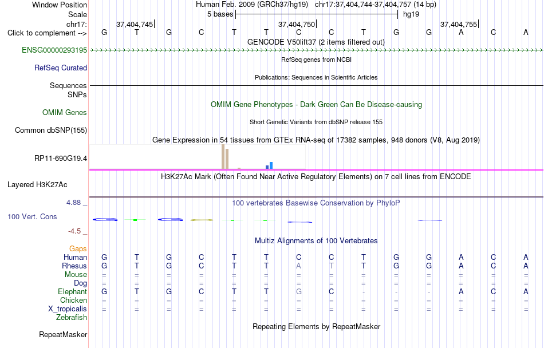Click the grayed 'A' base in Rhesus row
544x348 pixels.
pos(299,266)
